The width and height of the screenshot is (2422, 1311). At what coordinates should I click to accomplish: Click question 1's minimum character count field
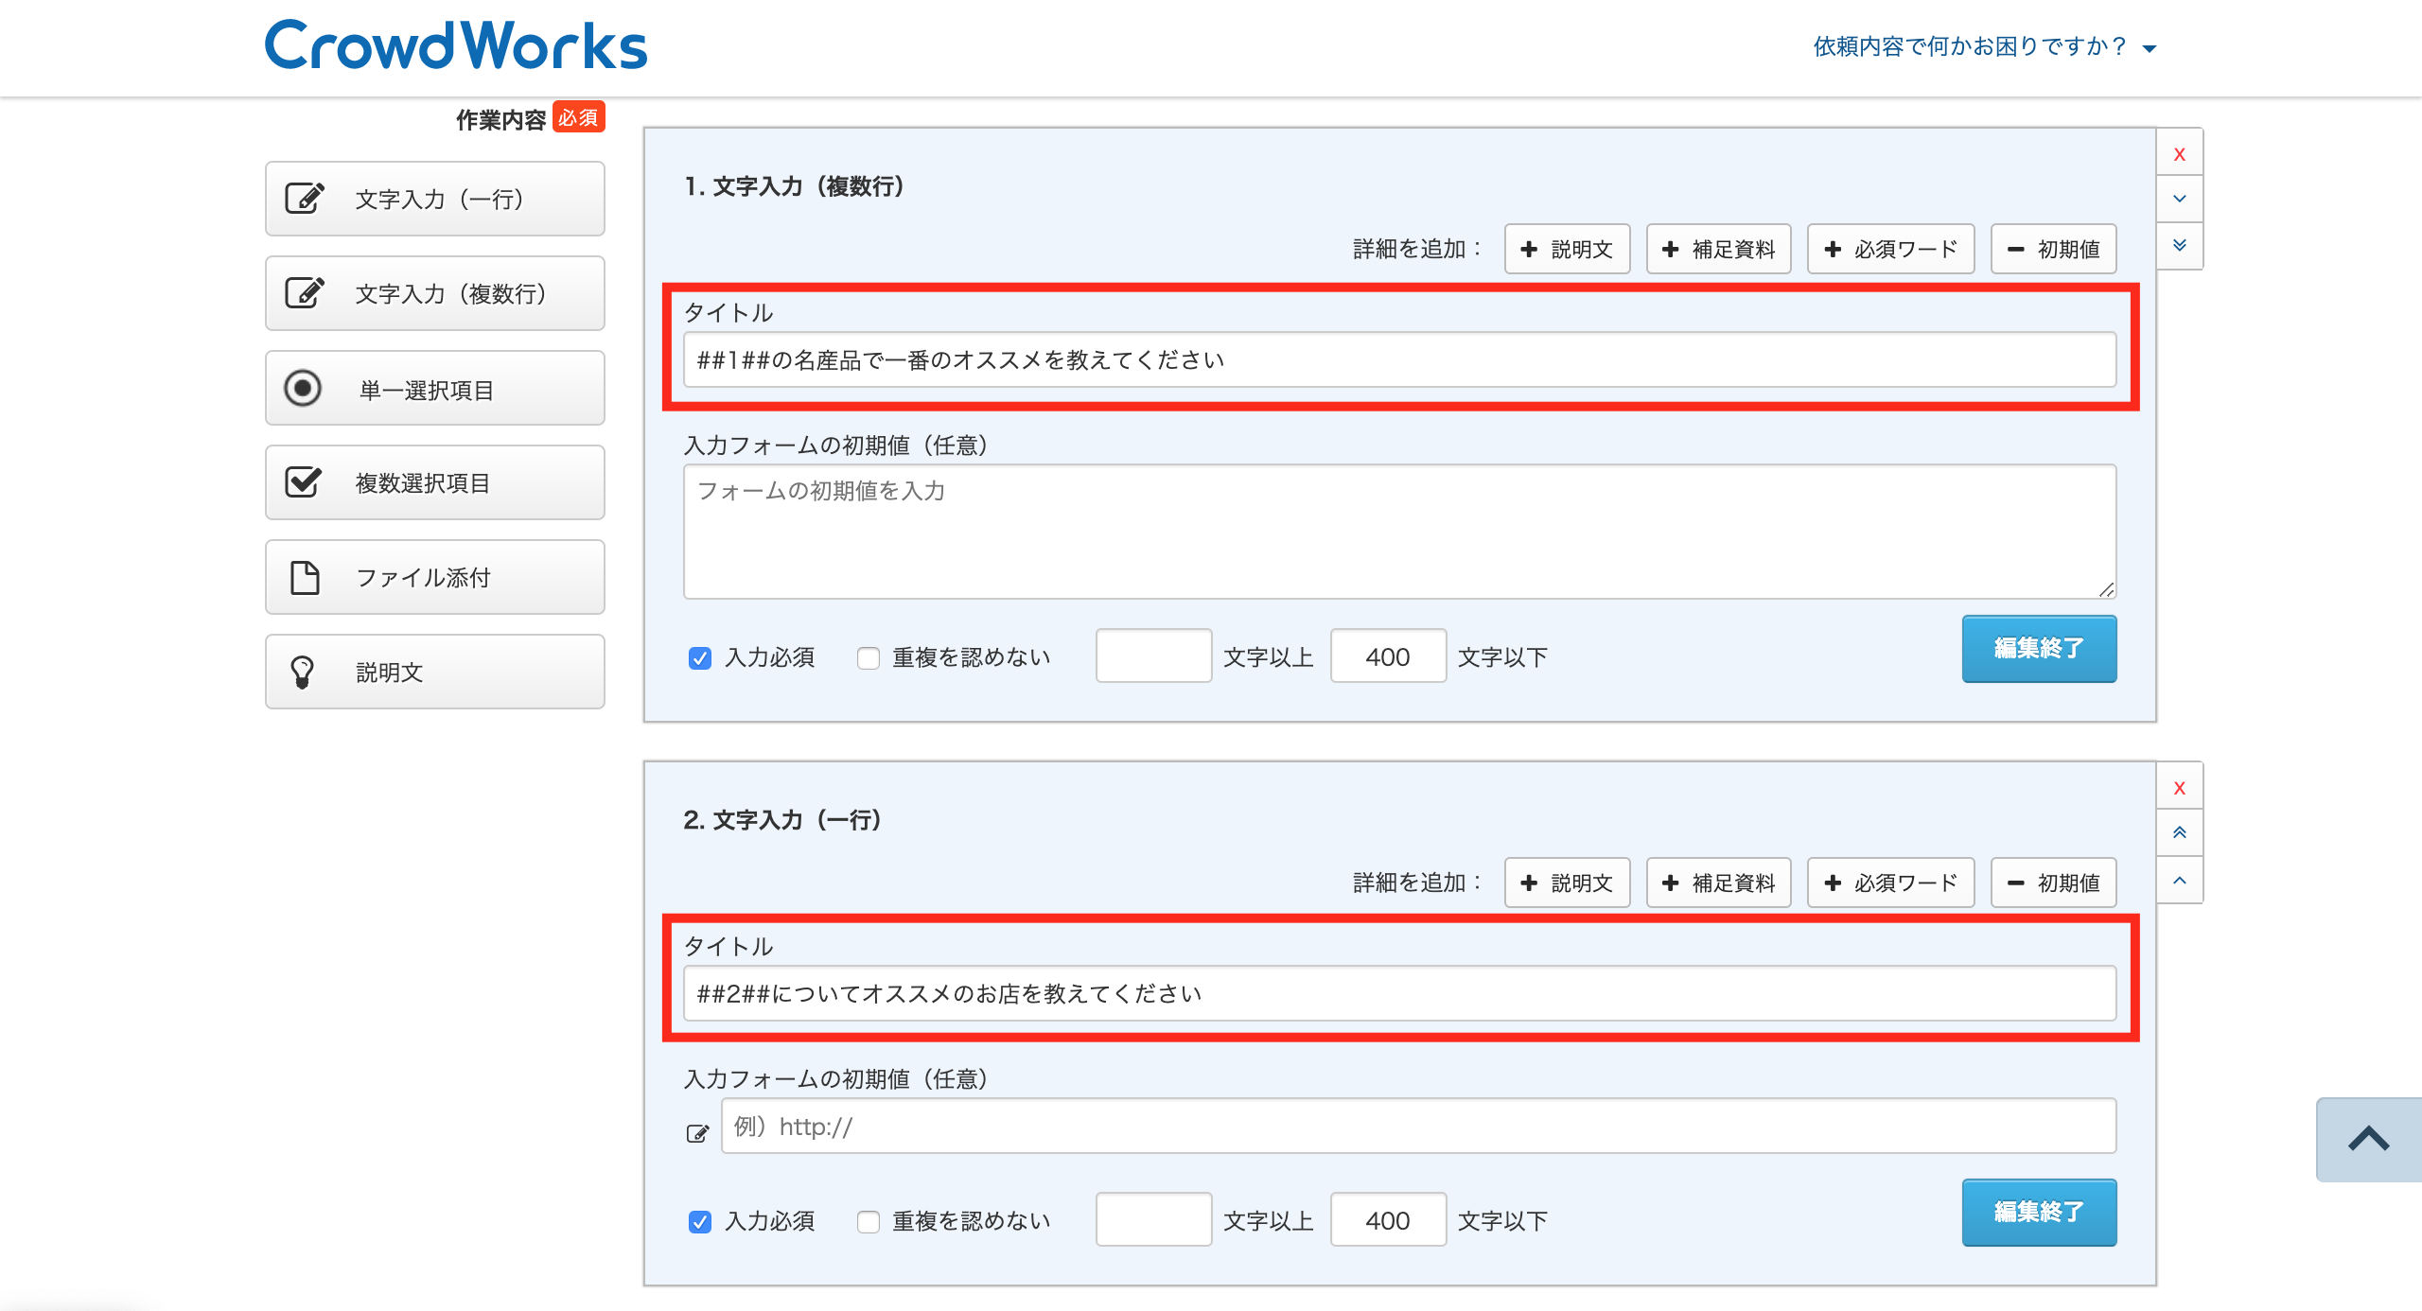pos(1152,656)
